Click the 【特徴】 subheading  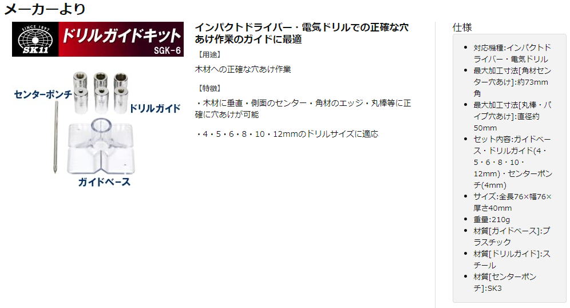(209, 88)
